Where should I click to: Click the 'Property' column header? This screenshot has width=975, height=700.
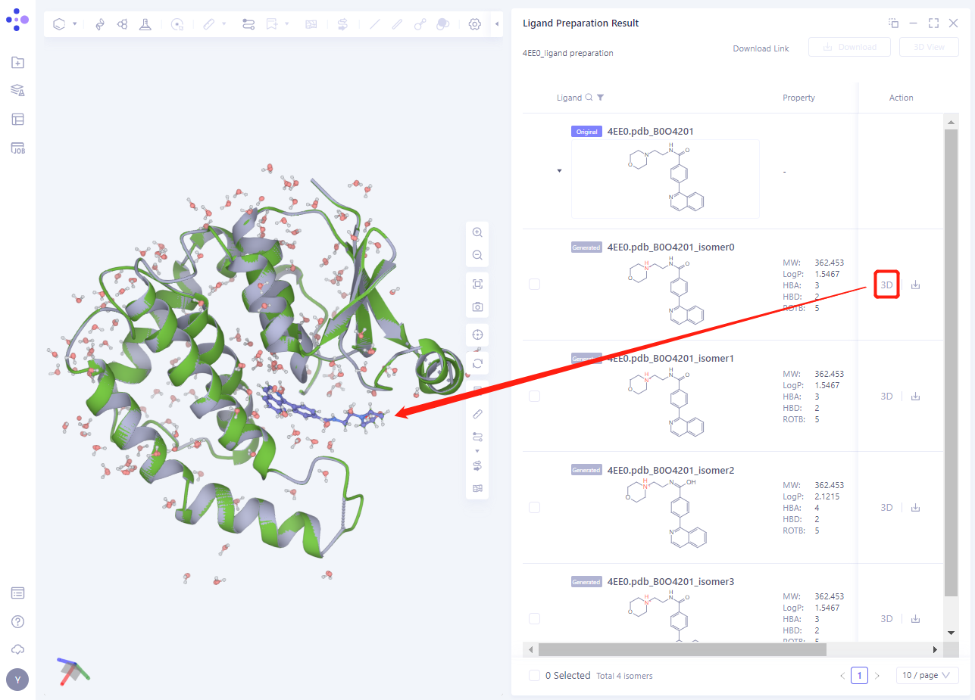798,98
